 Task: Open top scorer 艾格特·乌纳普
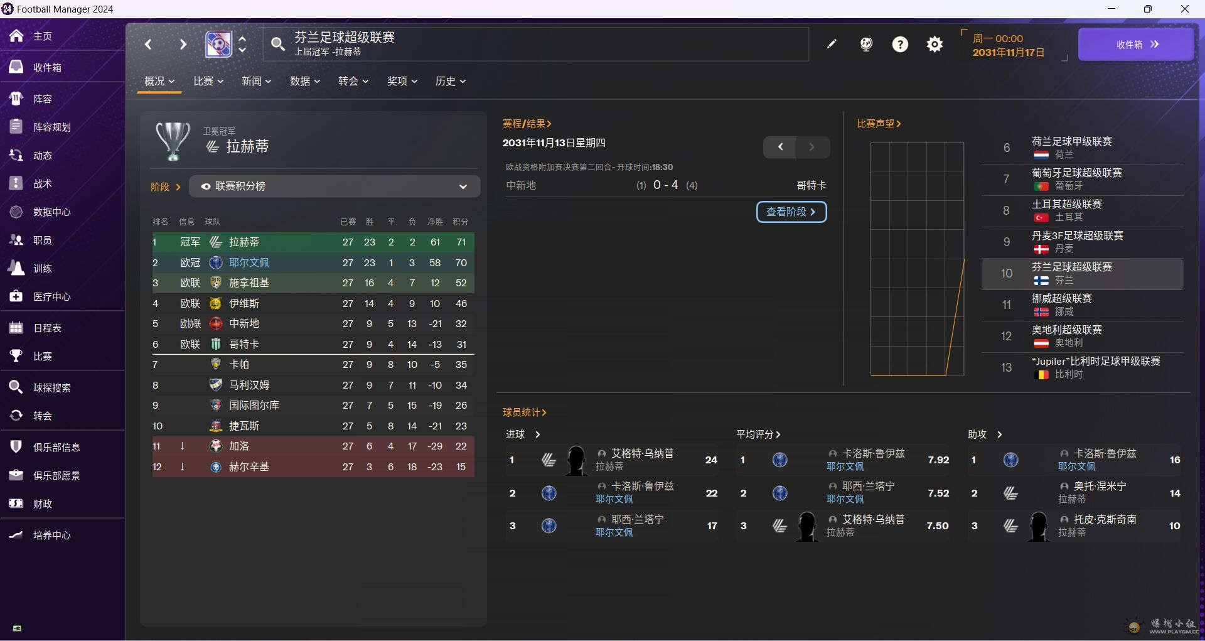(x=643, y=453)
